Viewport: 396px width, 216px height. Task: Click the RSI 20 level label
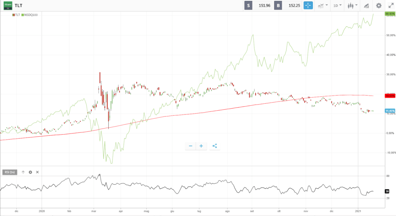(x=387, y=198)
